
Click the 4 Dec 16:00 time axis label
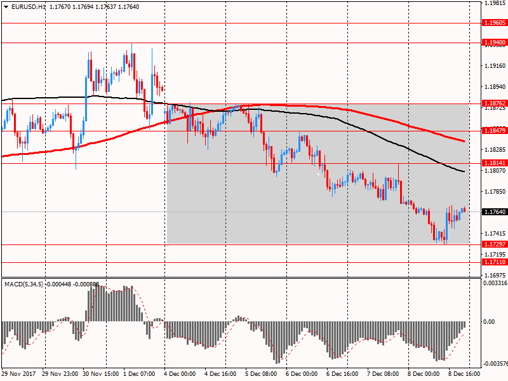point(220,373)
